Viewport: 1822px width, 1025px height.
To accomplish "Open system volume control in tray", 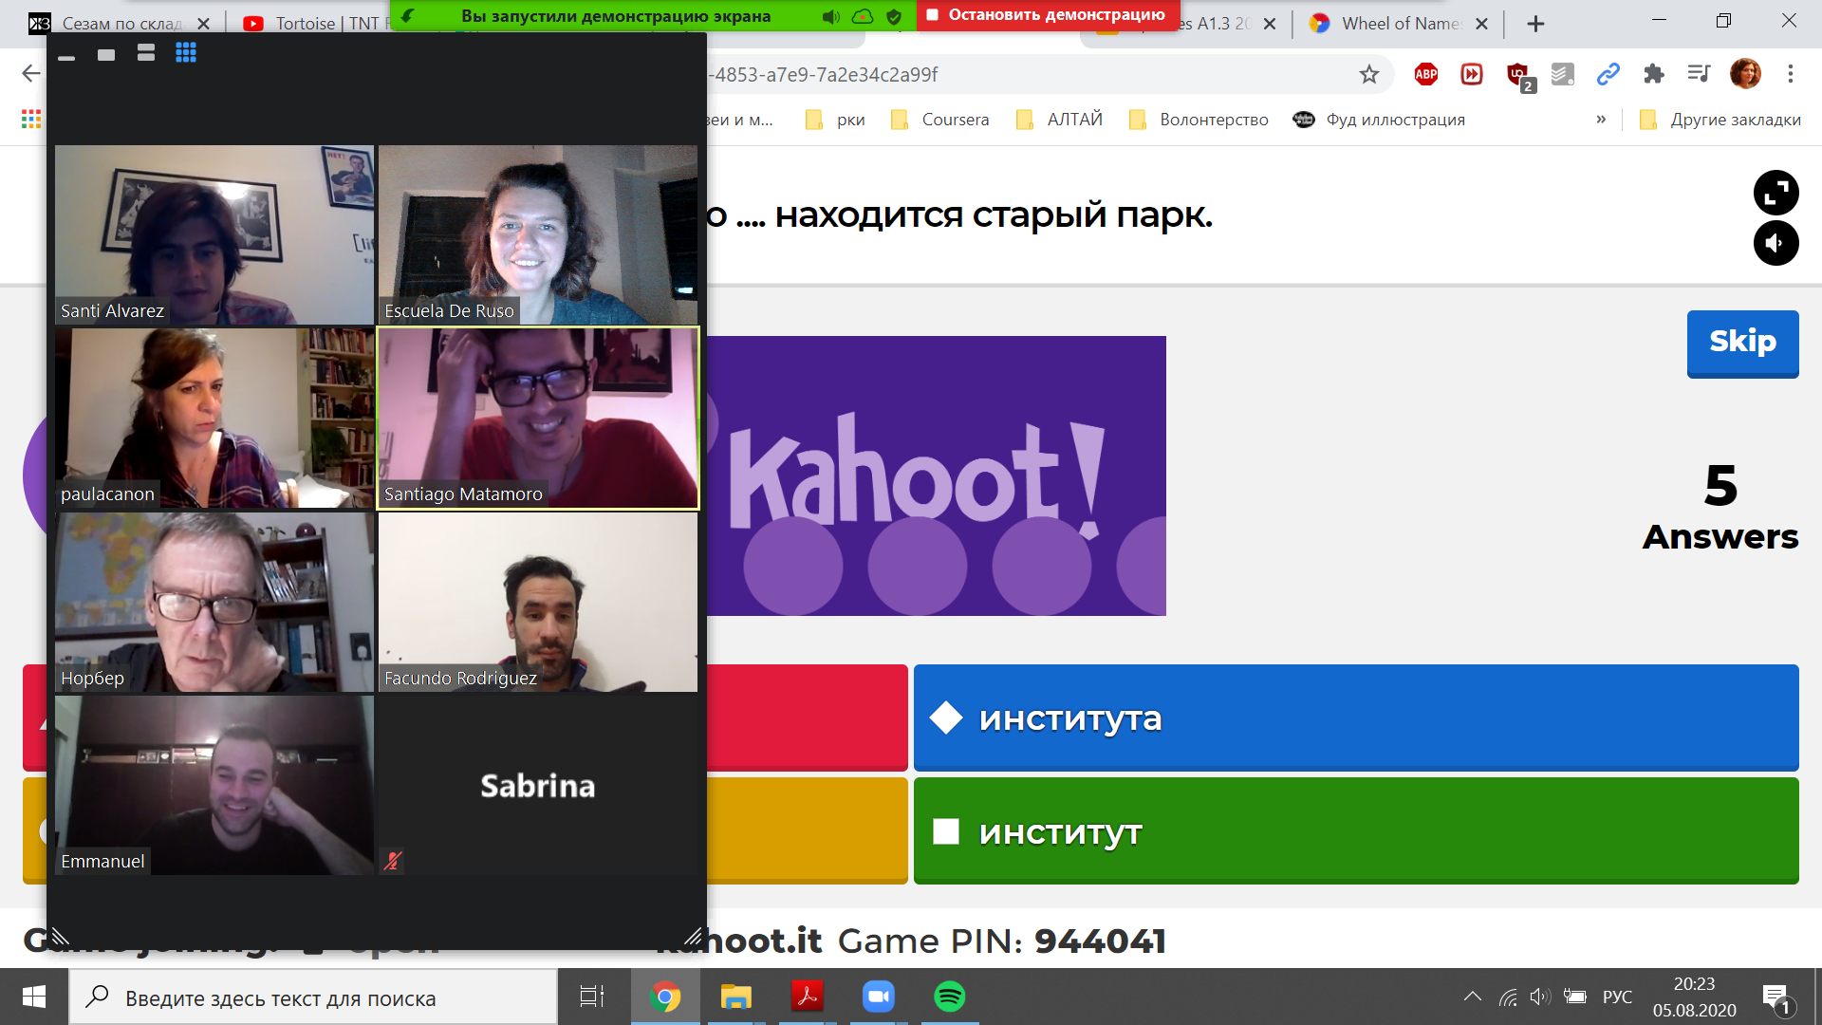I will coord(1540,997).
